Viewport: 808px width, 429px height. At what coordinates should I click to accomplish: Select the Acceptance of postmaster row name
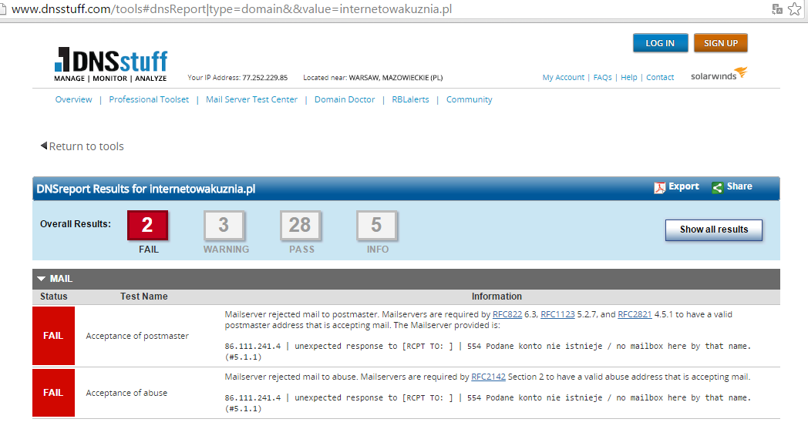(137, 336)
